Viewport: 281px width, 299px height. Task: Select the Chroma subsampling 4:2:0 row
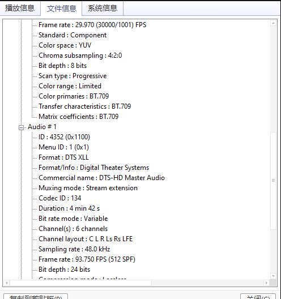coord(80,55)
